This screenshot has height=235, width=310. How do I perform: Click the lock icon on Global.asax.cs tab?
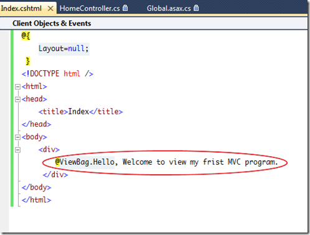pos(196,8)
